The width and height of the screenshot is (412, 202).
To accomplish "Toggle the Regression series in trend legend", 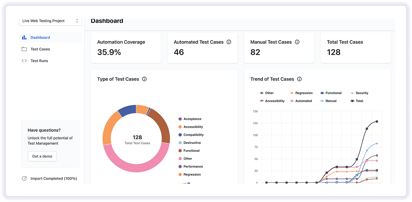I will point(301,93).
